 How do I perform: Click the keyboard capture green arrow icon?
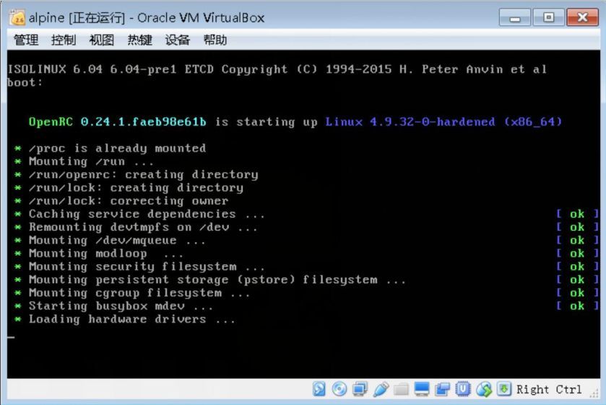(x=504, y=389)
